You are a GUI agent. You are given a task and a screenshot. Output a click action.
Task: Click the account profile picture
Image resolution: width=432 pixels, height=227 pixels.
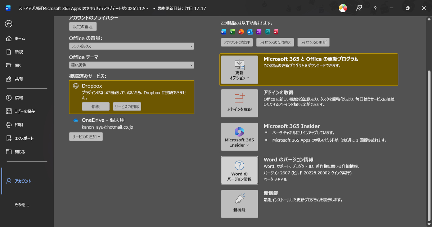click(343, 8)
